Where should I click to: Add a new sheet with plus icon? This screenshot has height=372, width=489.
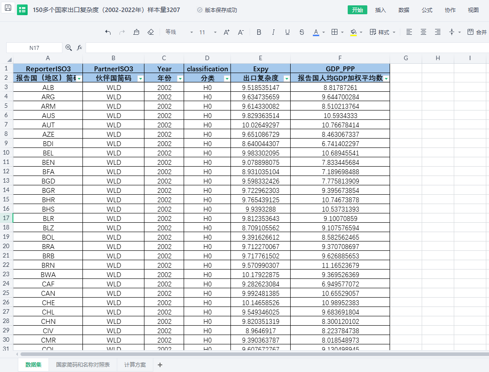click(x=160, y=365)
